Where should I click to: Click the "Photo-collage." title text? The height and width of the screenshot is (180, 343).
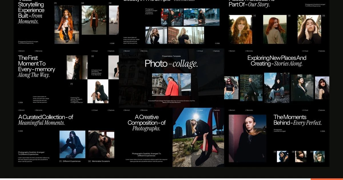coord(171,64)
